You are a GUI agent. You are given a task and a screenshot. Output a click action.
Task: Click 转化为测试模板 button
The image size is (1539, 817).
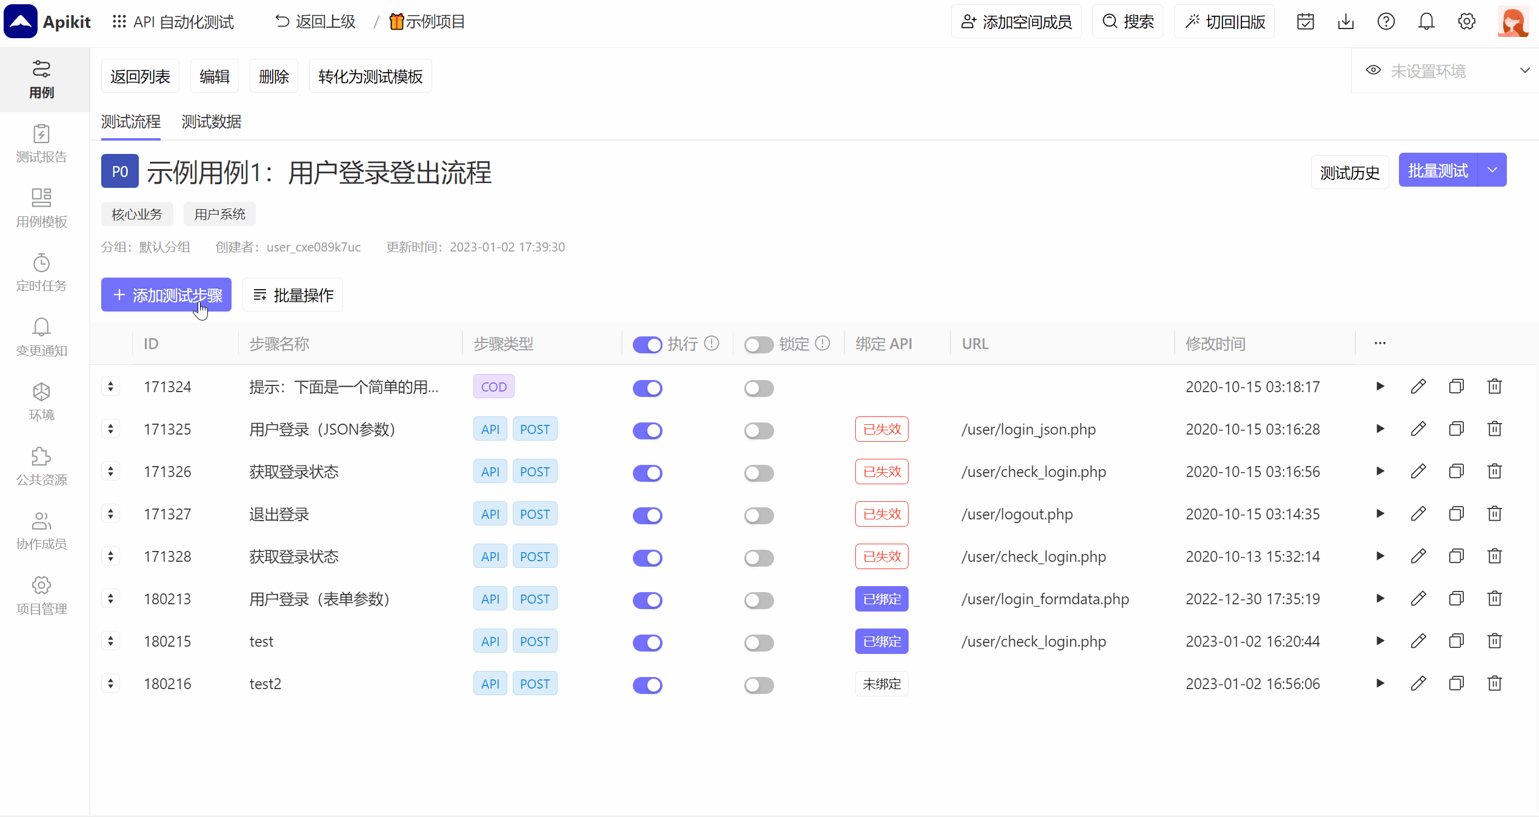[370, 76]
